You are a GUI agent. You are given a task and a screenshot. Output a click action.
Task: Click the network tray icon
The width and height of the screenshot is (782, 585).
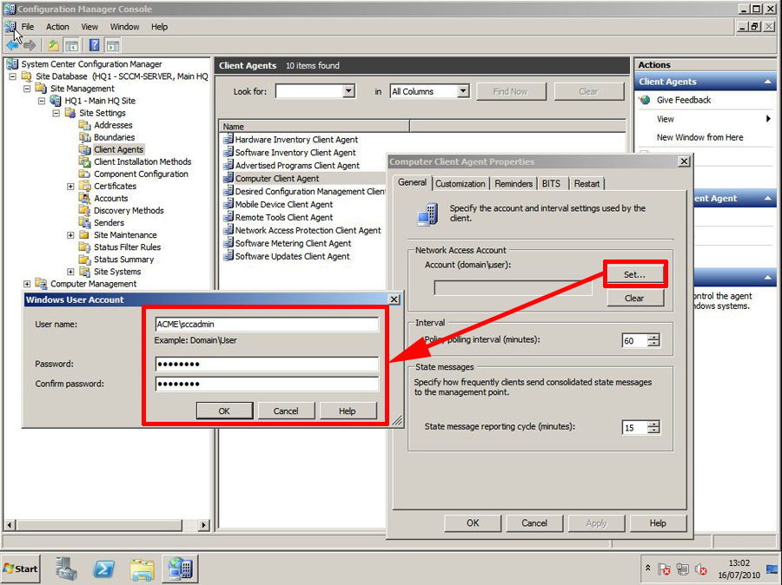tap(683, 569)
